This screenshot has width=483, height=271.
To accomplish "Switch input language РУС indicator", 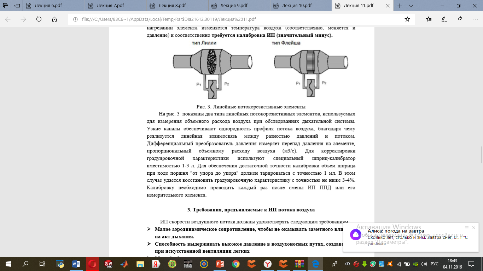I will (x=434, y=264).
